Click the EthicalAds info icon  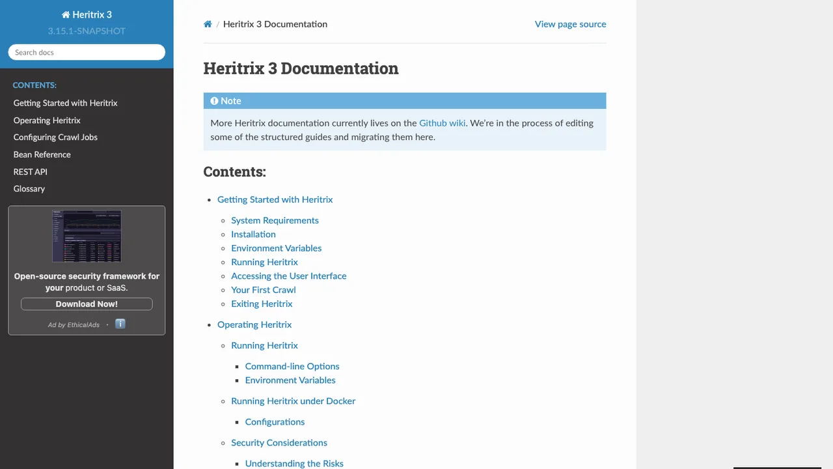[120, 324]
